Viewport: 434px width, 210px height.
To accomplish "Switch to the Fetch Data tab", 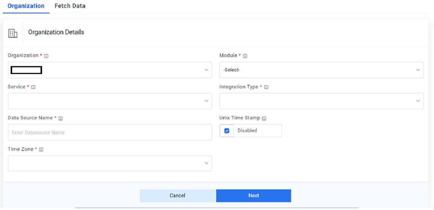I will pos(70,6).
